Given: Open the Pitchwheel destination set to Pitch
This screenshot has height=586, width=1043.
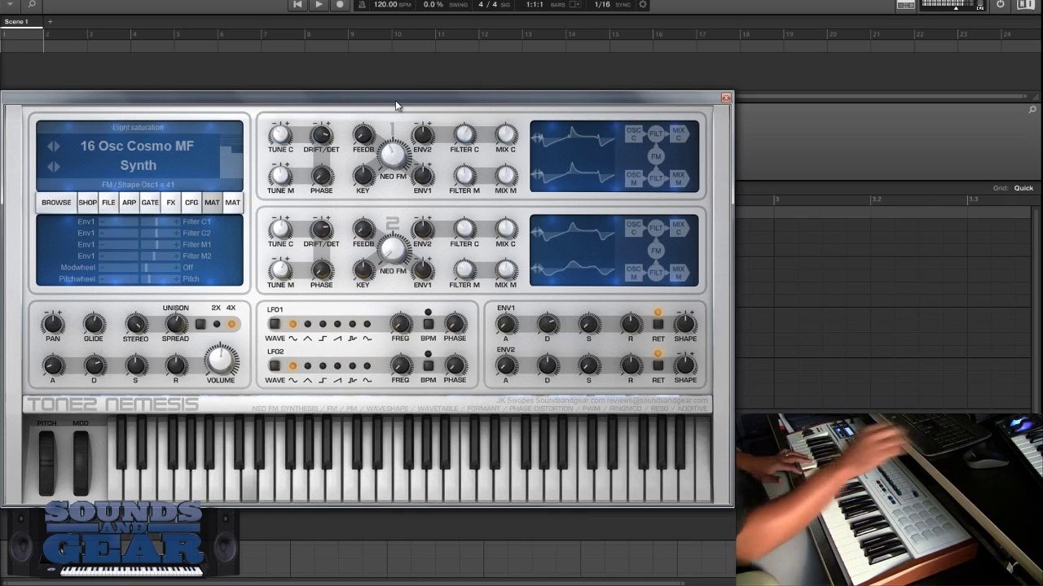Looking at the screenshot, I should point(191,278).
